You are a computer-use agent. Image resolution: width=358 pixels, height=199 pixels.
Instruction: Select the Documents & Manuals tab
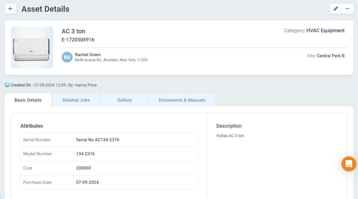[182, 100]
